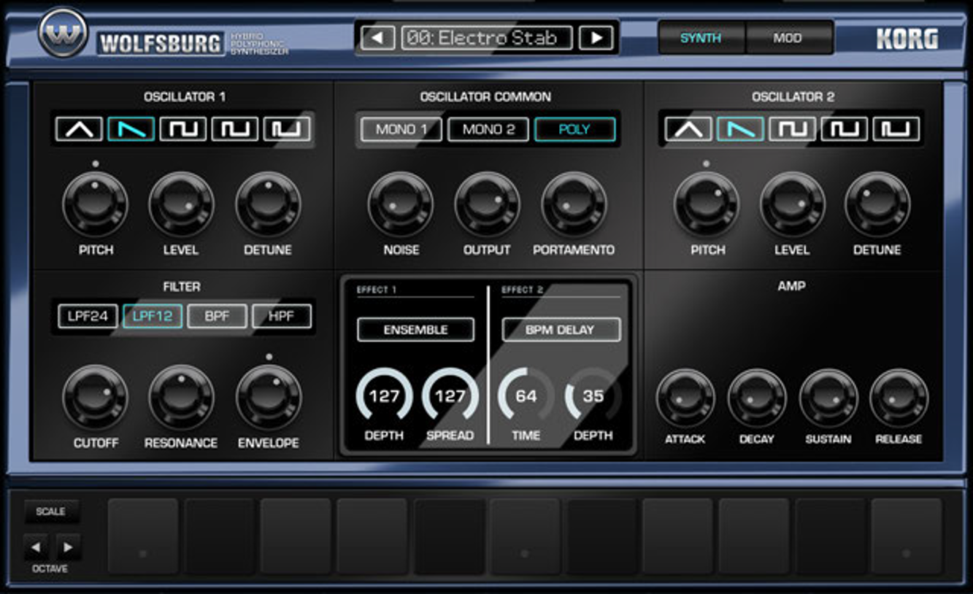This screenshot has width=973, height=594.
Task: Switch to the MOD tab
Action: (x=788, y=38)
